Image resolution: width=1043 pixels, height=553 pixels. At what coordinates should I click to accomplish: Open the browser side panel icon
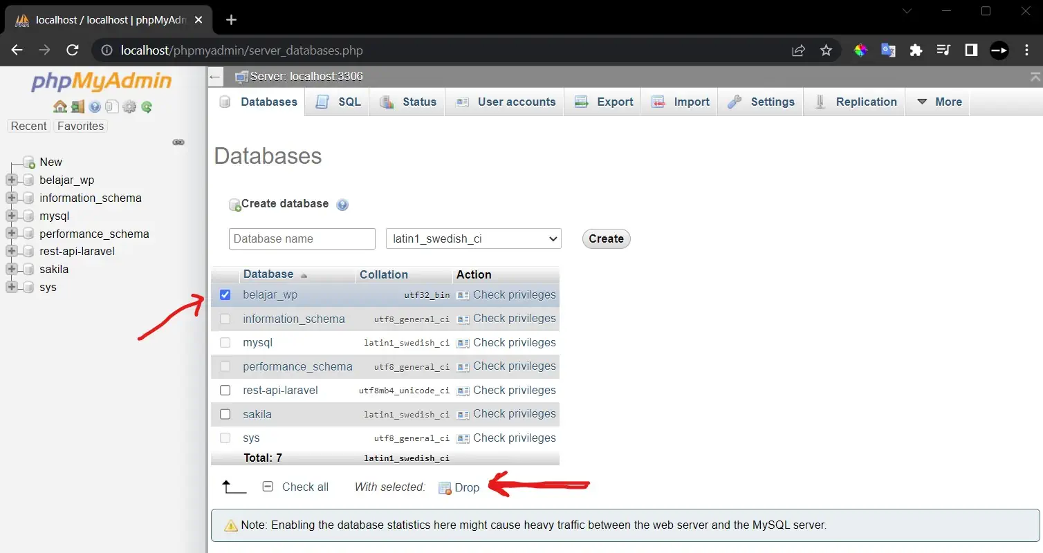coord(971,50)
